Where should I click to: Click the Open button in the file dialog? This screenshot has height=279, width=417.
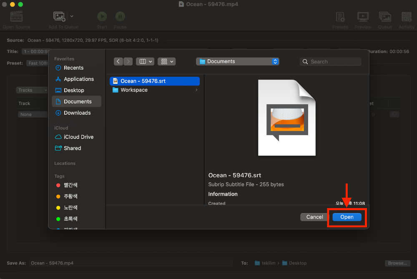coord(347,217)
